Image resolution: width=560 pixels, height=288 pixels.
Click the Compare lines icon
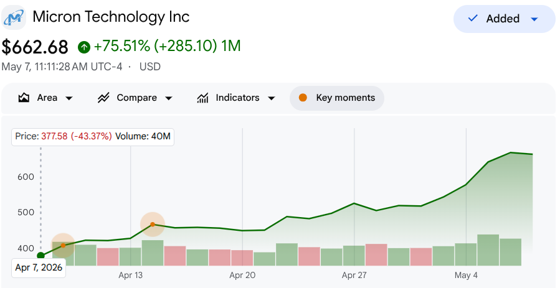coord(103,98)
